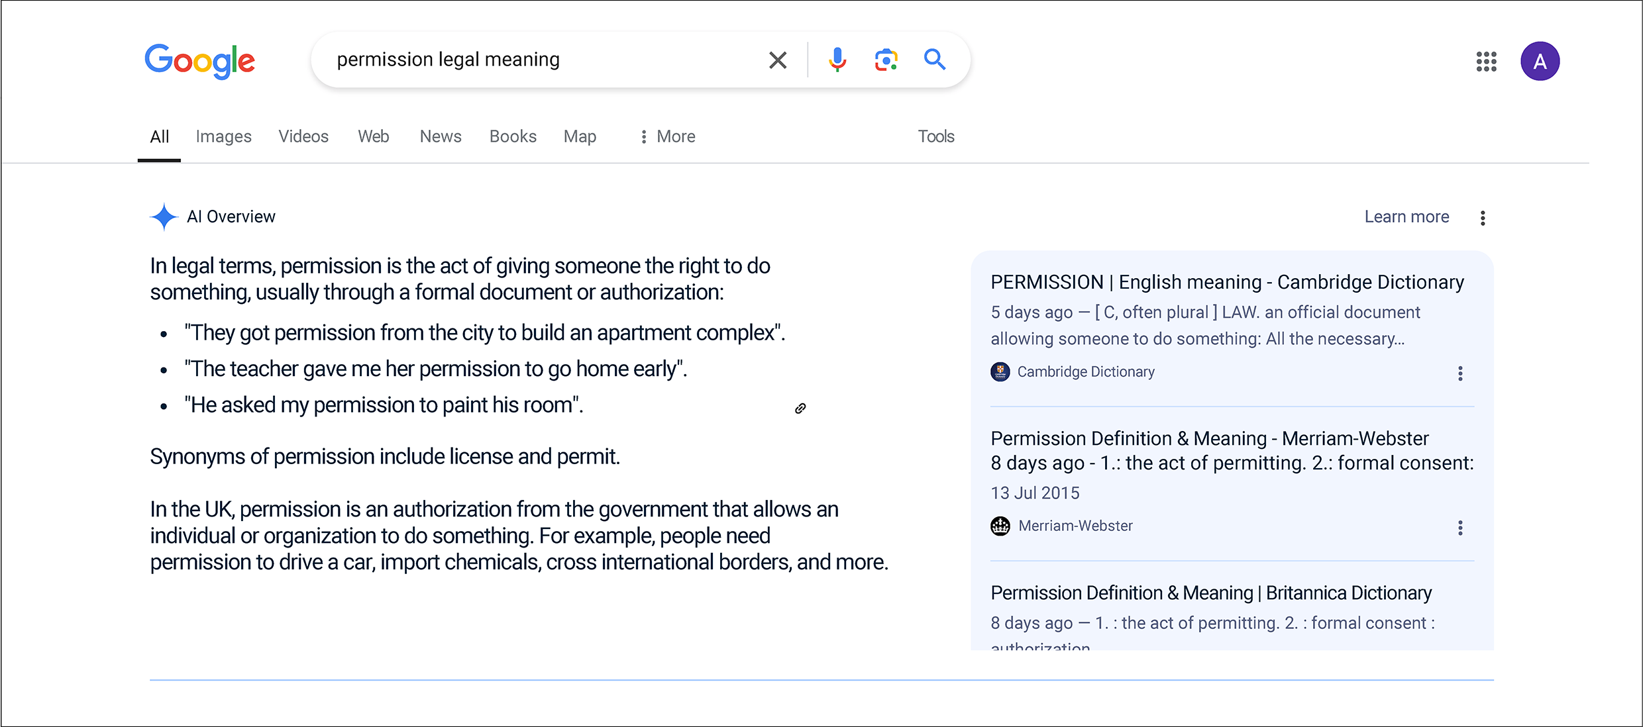The width and height of the screenshot is (1643, 727).
Task: Switch to the News tab
Action: [x=441, y=136]
